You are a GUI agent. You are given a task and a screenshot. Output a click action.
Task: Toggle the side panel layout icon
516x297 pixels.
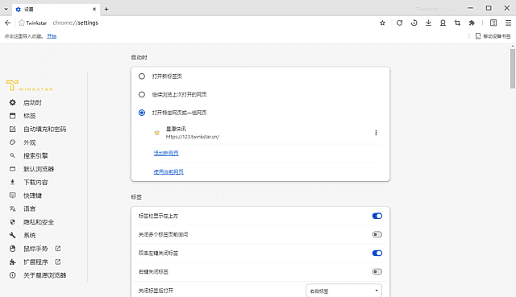493,23
